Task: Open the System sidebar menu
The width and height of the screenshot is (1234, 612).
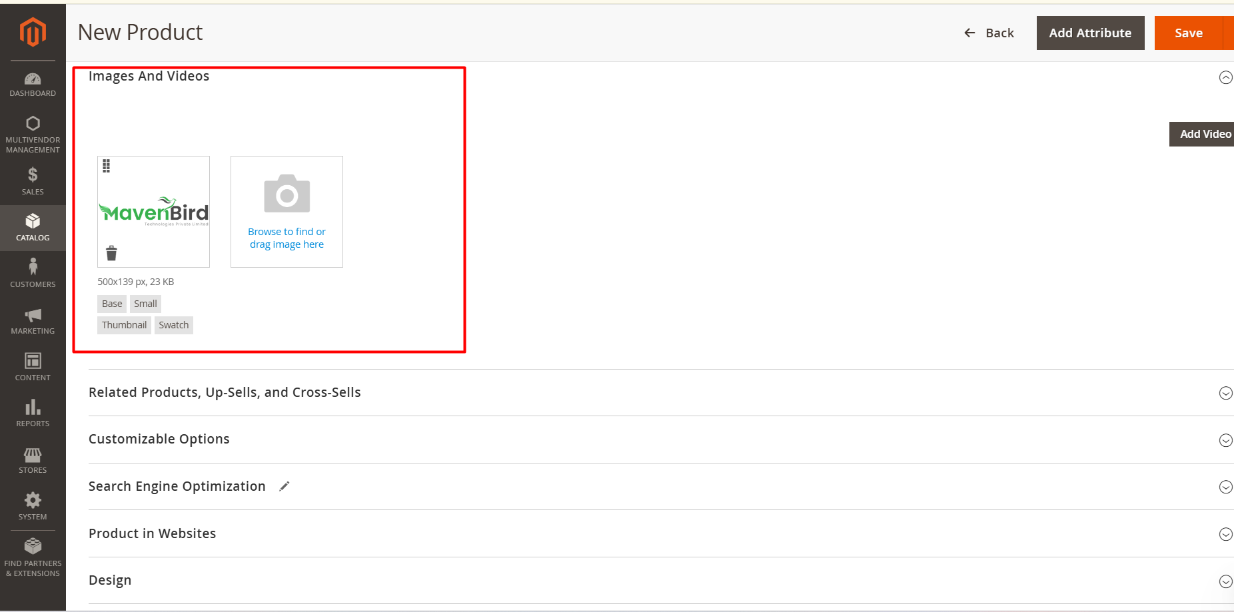Action: (x=33, y=507)
